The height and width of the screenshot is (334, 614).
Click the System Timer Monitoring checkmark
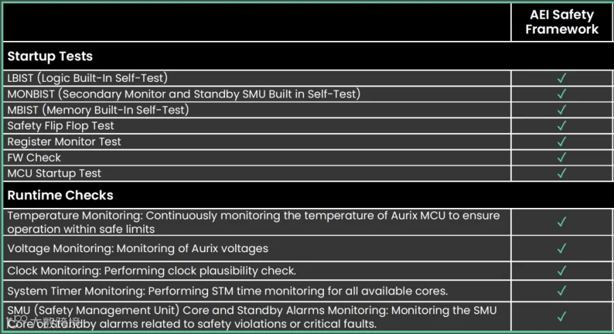(x=561, y=290)
